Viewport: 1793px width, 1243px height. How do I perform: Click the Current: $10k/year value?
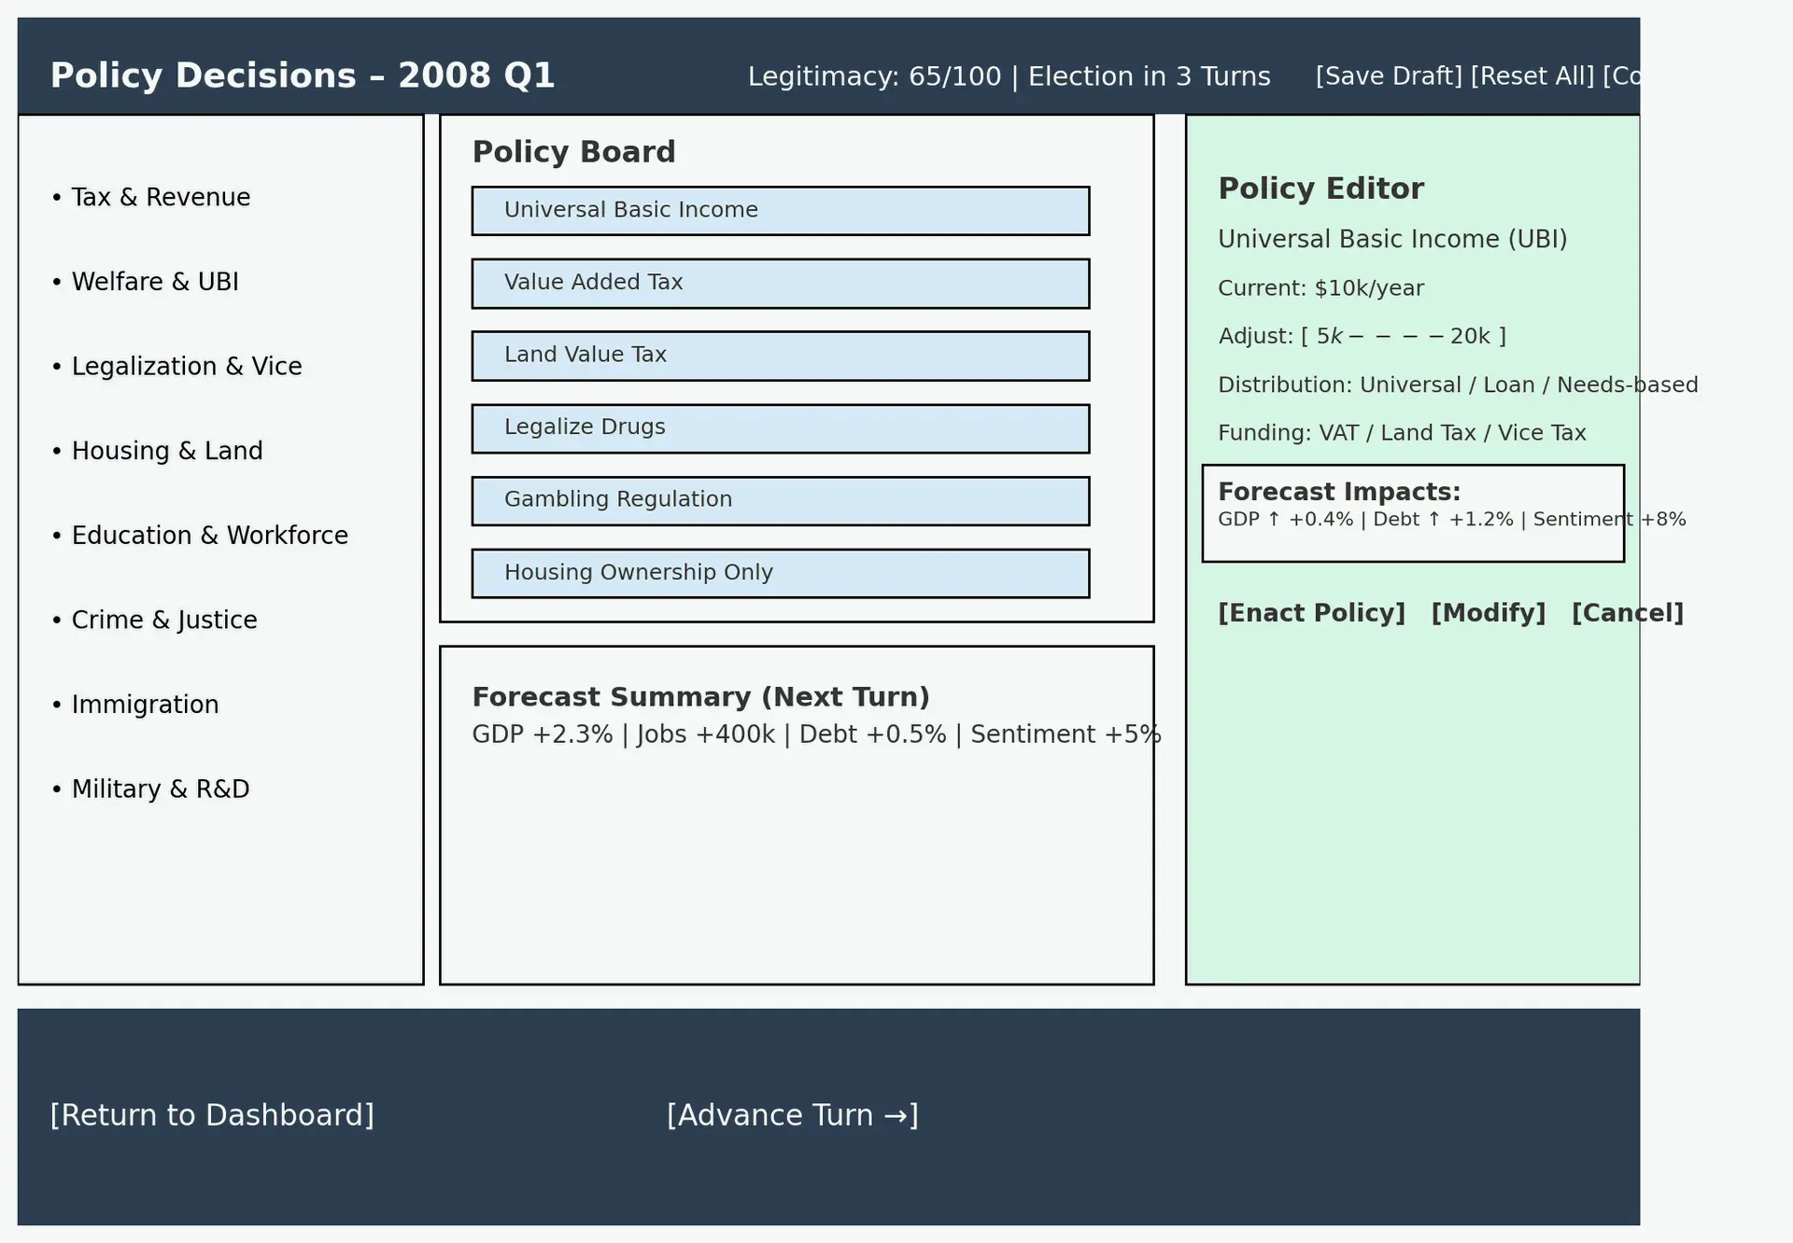1320,288
